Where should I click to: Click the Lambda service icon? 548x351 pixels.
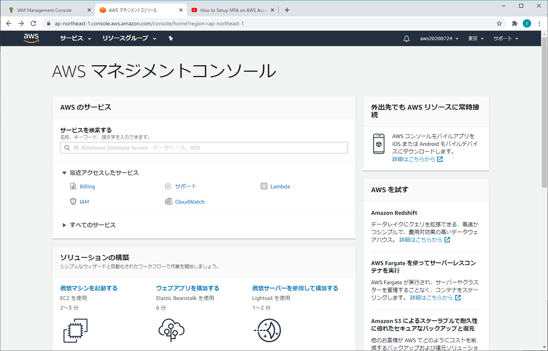tap(264, 186)
